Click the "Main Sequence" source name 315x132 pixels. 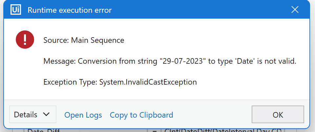[97, 41]
